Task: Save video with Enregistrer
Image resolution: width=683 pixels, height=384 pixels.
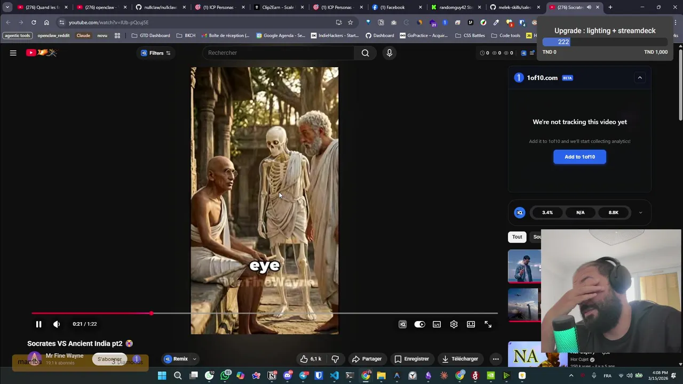Action: pos(411,359)
